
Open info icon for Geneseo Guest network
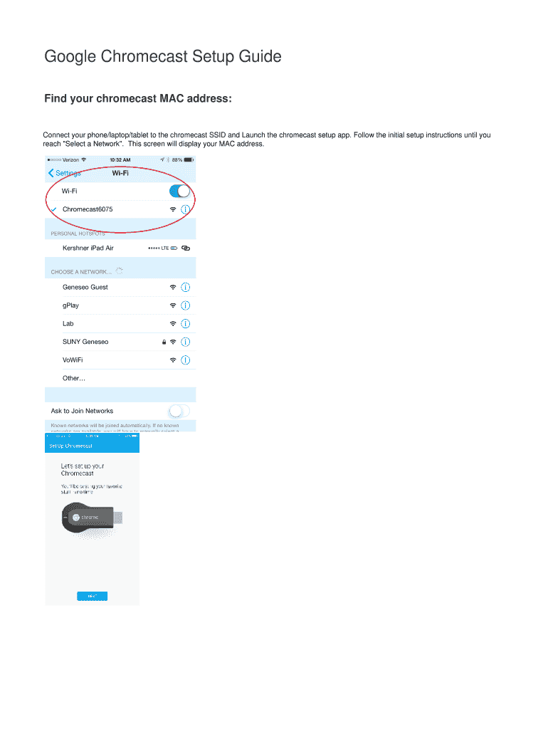tap(185, 288)
